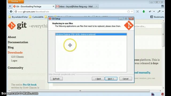Open the Bookmarks menu button
This screenshot has width=171, height=96.
click(157, 17)
